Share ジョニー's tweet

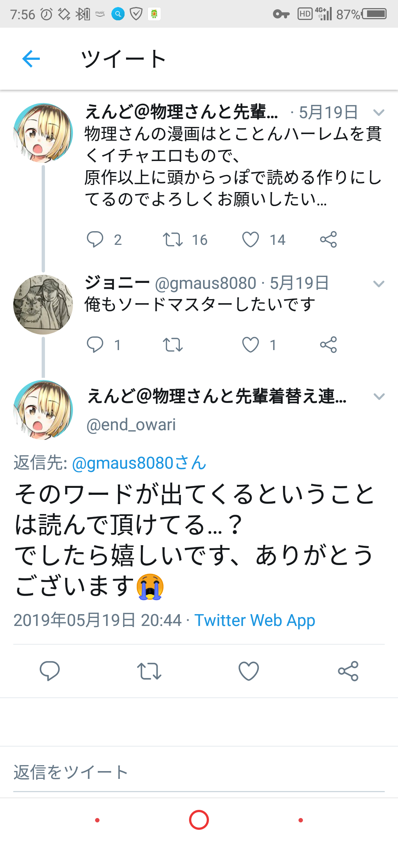tap(328, 345)
